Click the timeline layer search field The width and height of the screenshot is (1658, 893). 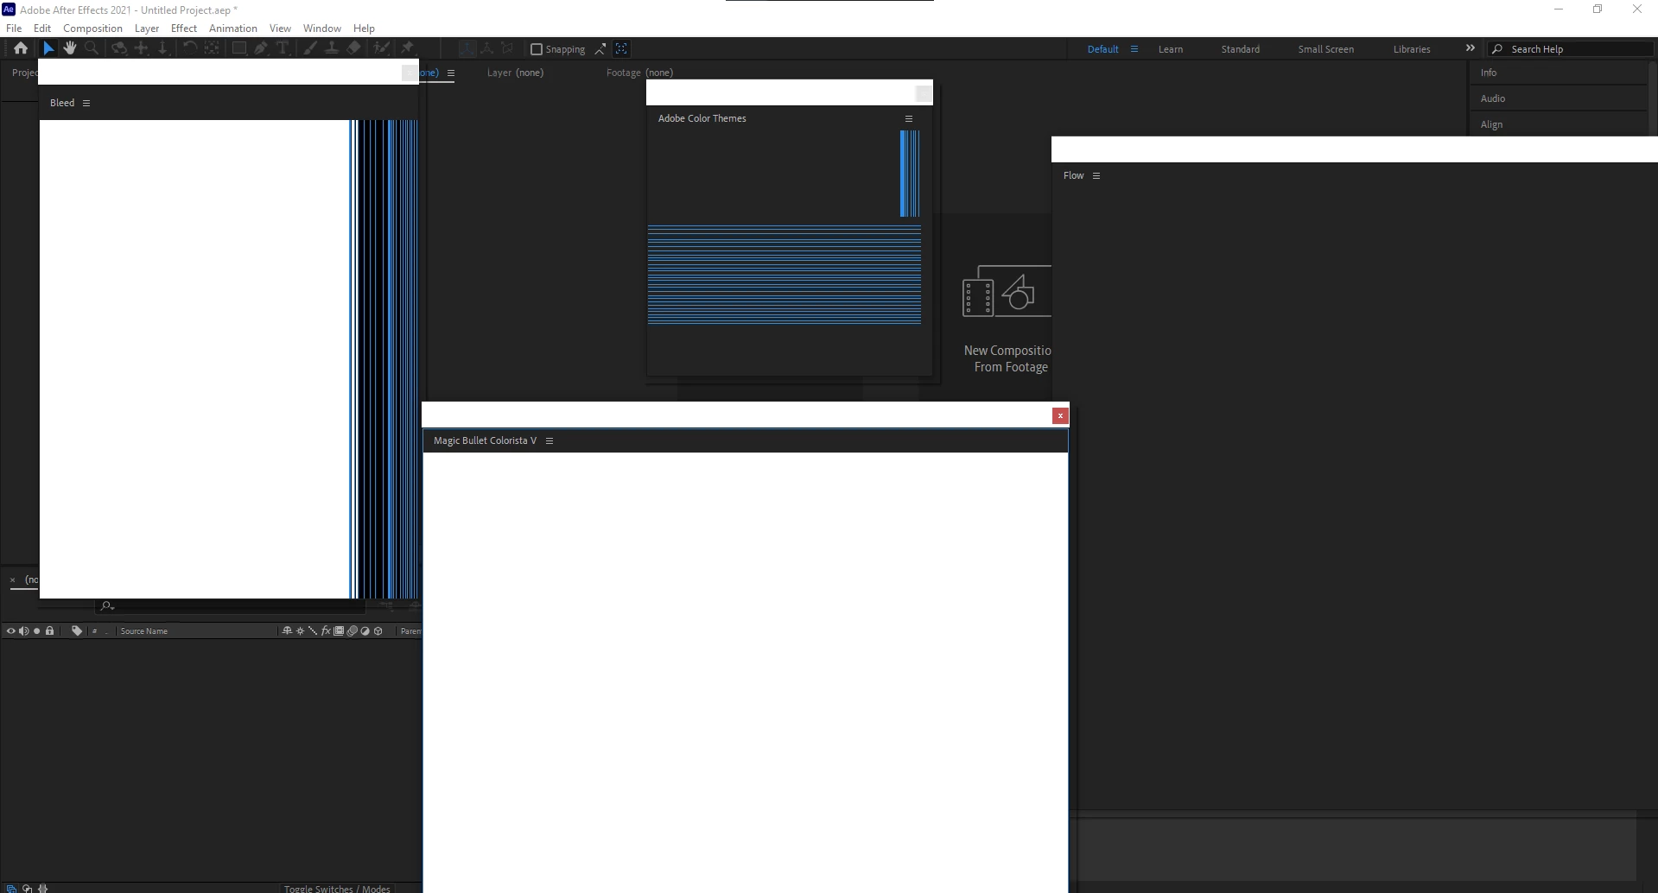pyautogui.click(x=229, y=606)
